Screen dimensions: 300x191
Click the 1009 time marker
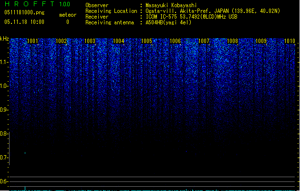pos(261,41)
